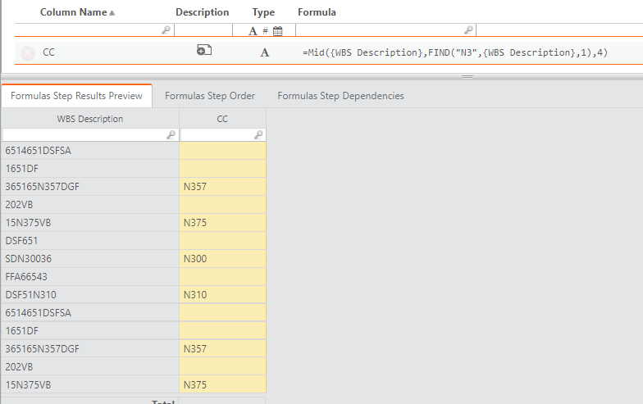The image size is (643, 404).
Task: Click the text type icon in CC row
Action: [x=264, y=52]
